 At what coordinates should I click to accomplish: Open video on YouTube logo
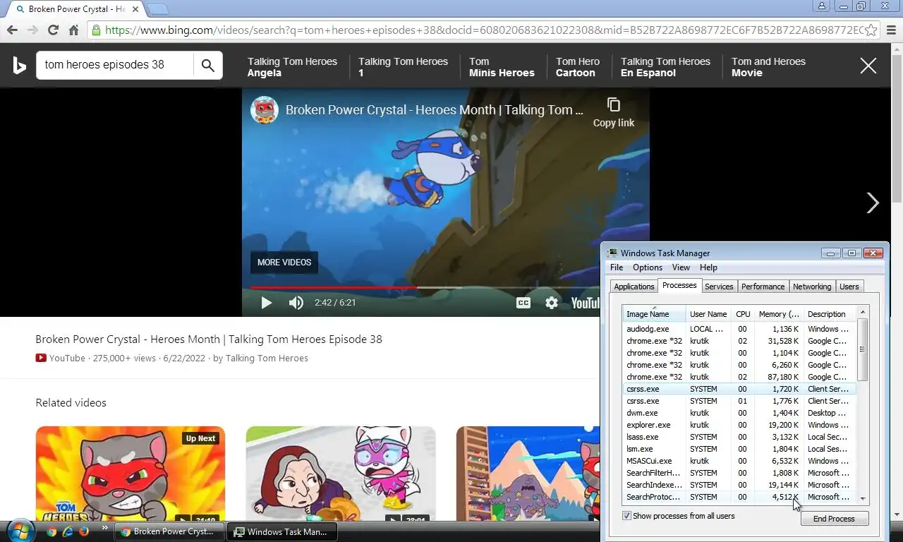coord(585,303)
